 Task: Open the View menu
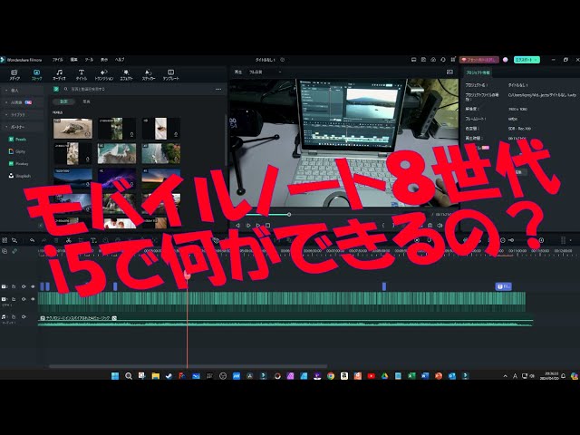pos(104,60)
